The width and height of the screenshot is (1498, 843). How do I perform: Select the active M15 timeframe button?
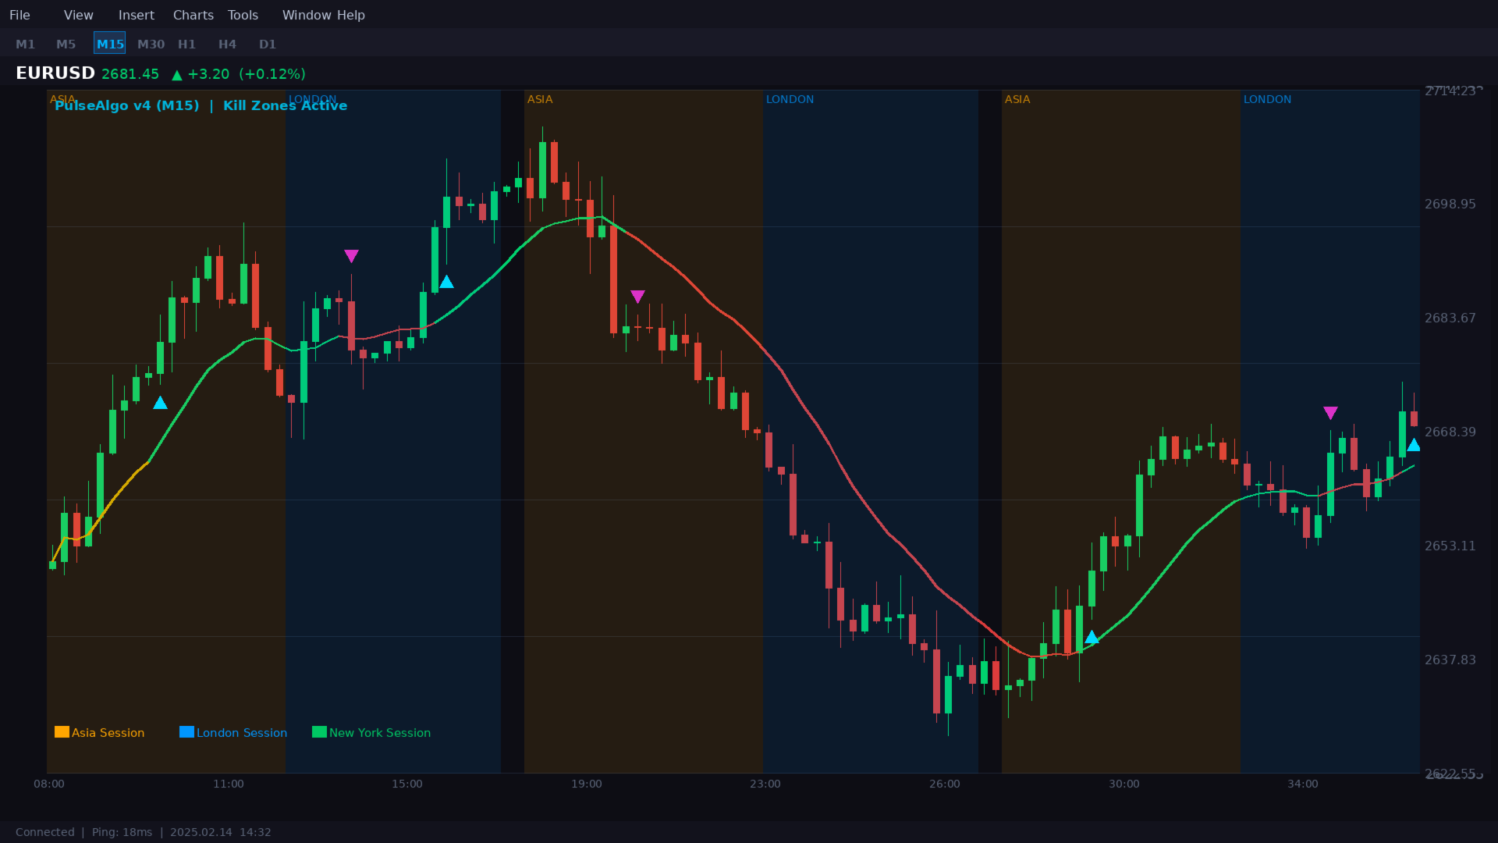[x=110, y=44]
